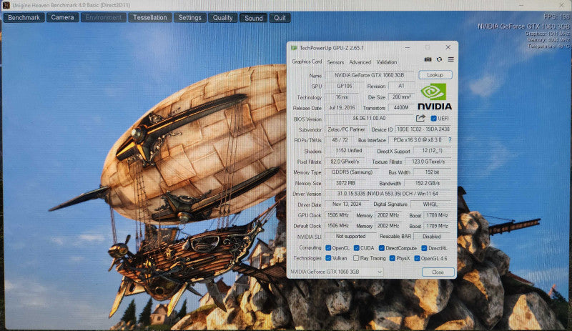Click the GPU-Z screenshot camera icon
Image resolution: width=572 pixels, height=331 pixels.
428,59
